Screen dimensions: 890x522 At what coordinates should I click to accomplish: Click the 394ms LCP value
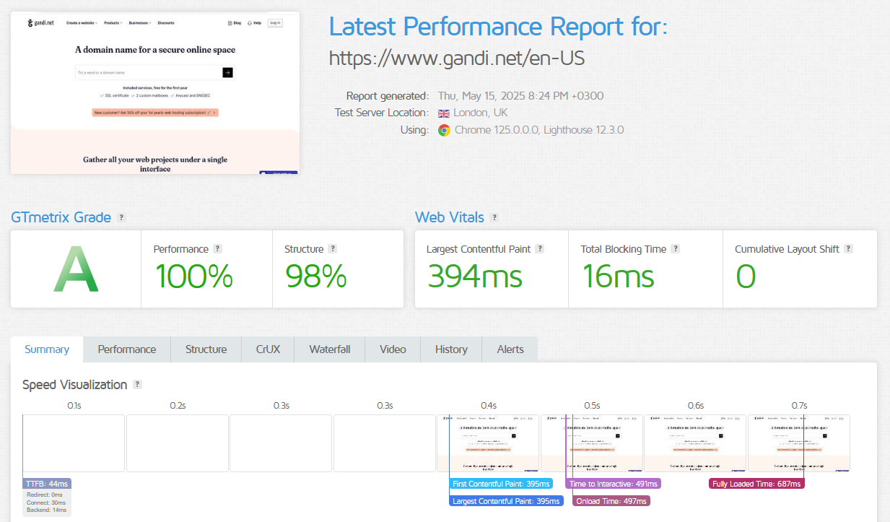point(475,277)
